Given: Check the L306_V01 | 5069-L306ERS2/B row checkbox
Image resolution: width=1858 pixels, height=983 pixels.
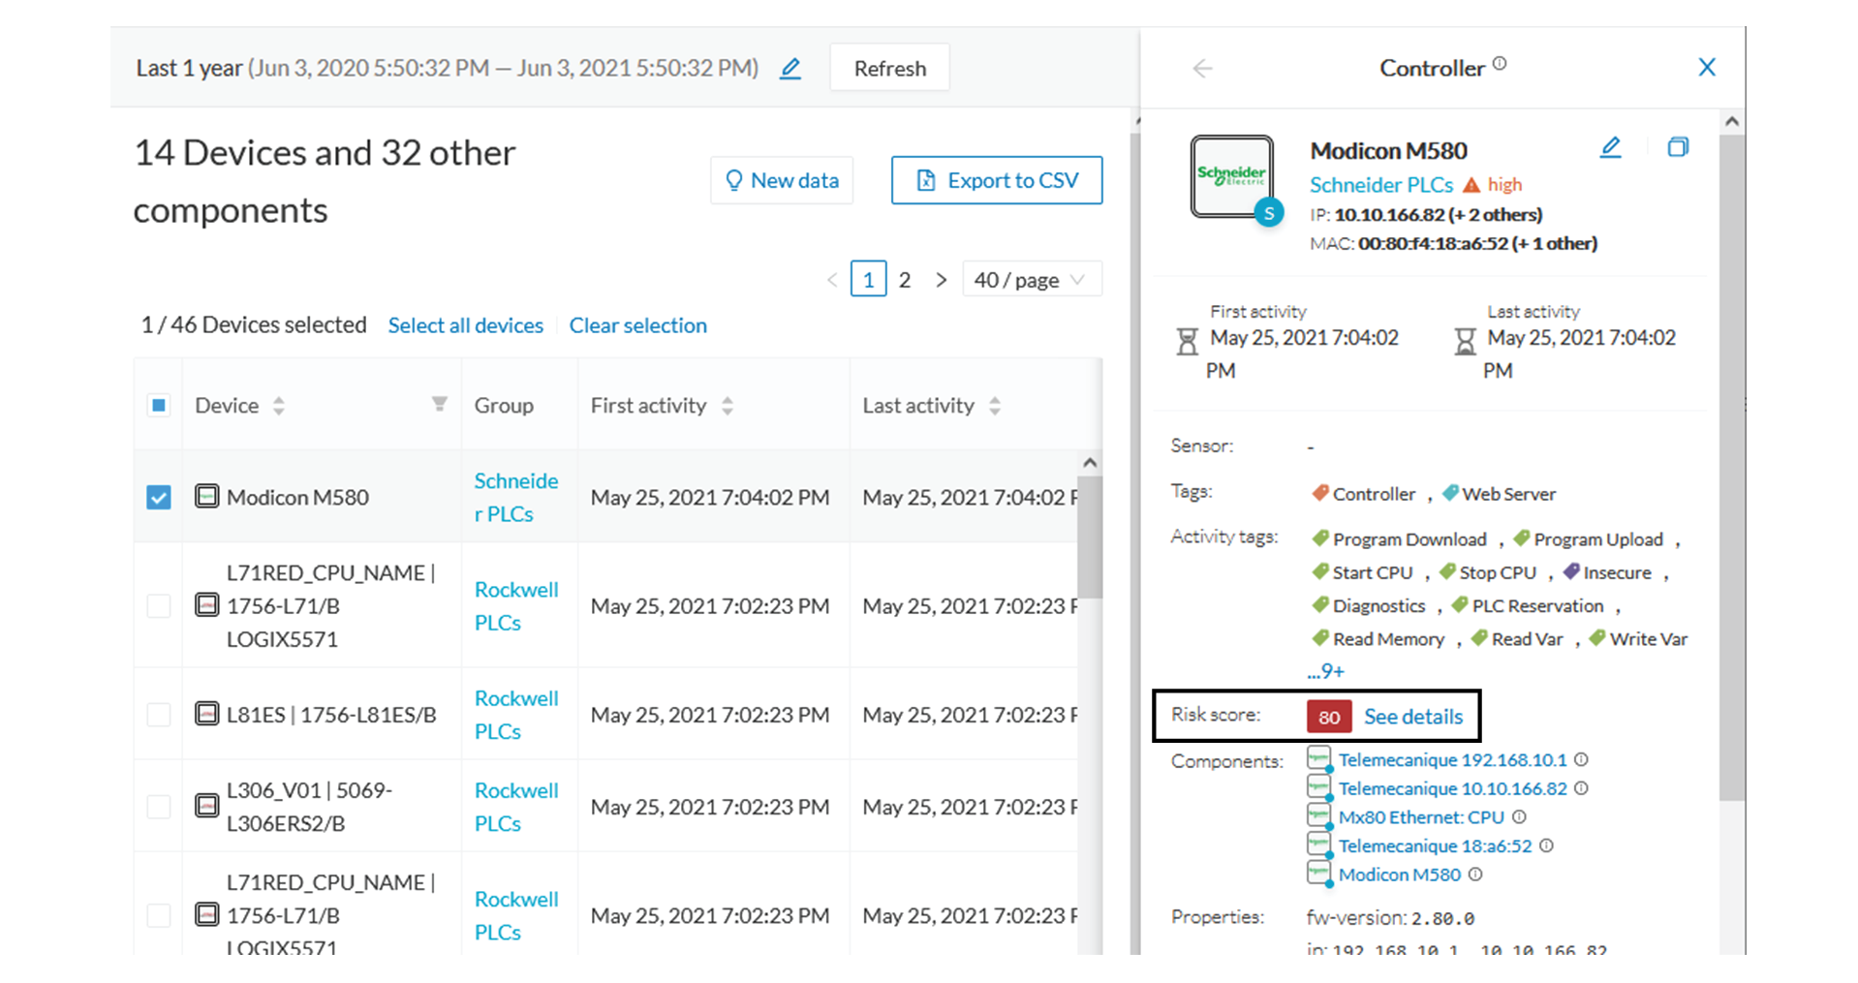Looking at the screenshot, I should tap(159, 806).
